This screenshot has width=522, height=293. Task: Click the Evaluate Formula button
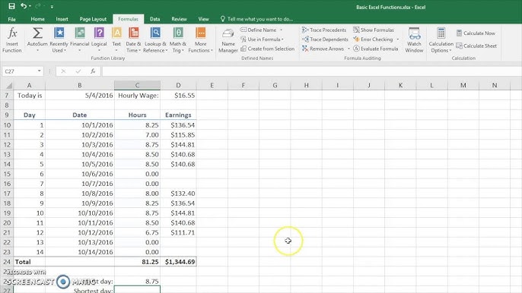pos(376,49)
